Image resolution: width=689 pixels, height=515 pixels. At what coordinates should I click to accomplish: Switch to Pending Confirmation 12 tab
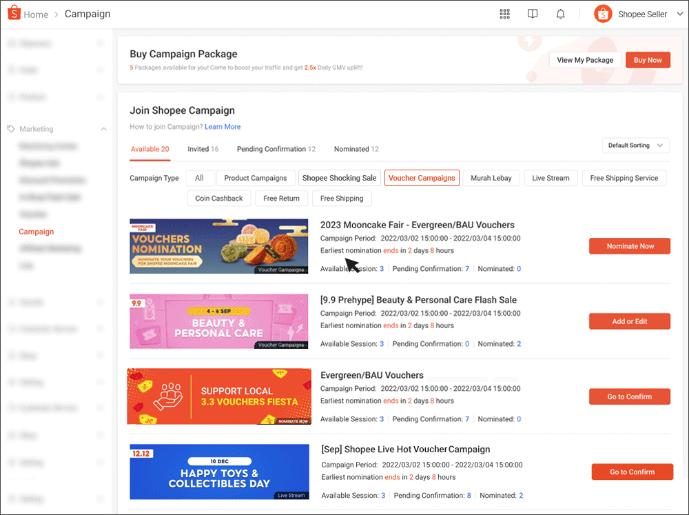pyautogui.click(x=276, y=149)
